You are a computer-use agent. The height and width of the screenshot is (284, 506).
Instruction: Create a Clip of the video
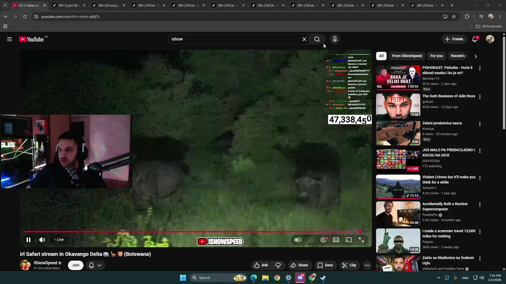tap(349, 265)
